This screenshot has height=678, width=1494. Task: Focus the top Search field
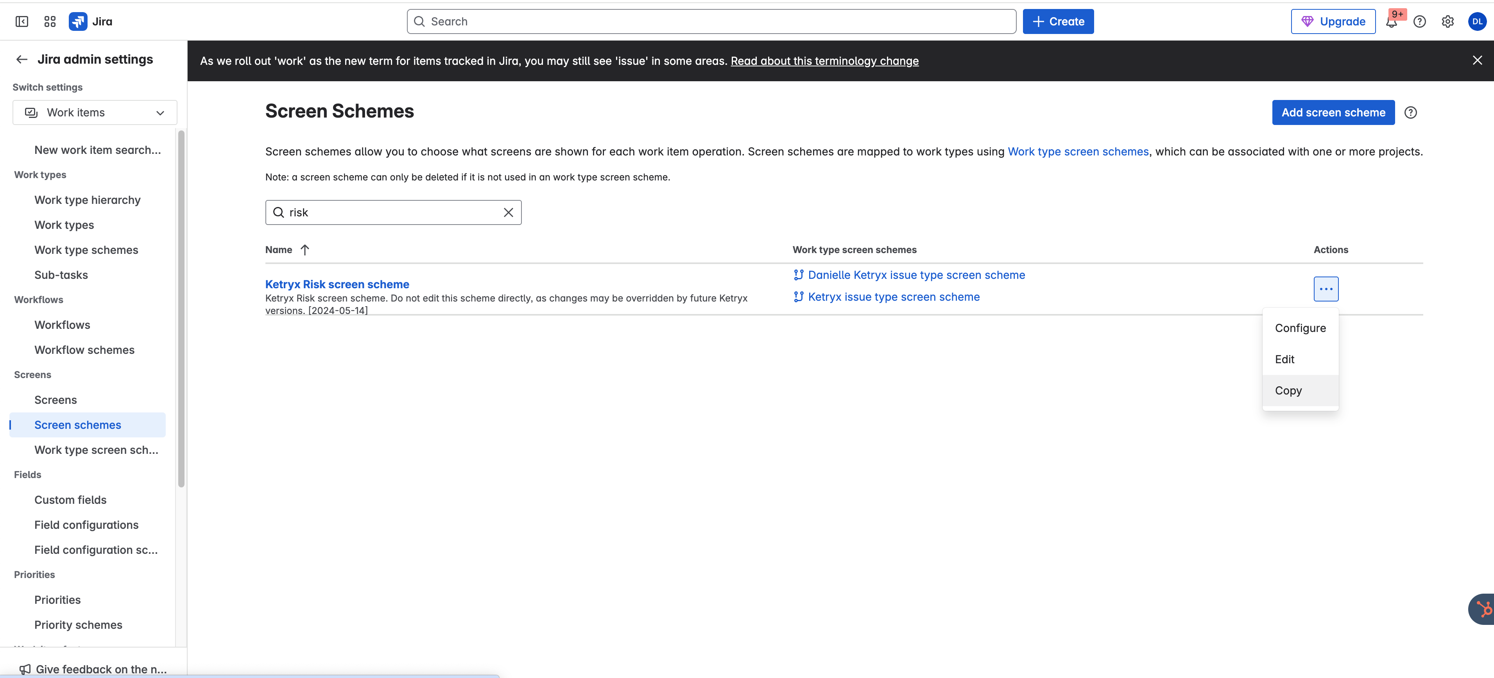click(x=711, y=21)
